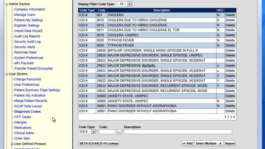265x149 pixels.
Task: Click the Report button
Action: pyautogui.click(x=230, y=144)
